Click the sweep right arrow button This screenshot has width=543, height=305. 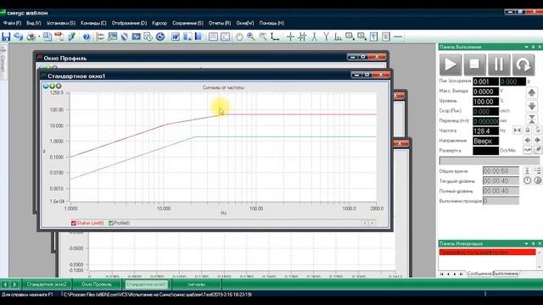point(537,141)
